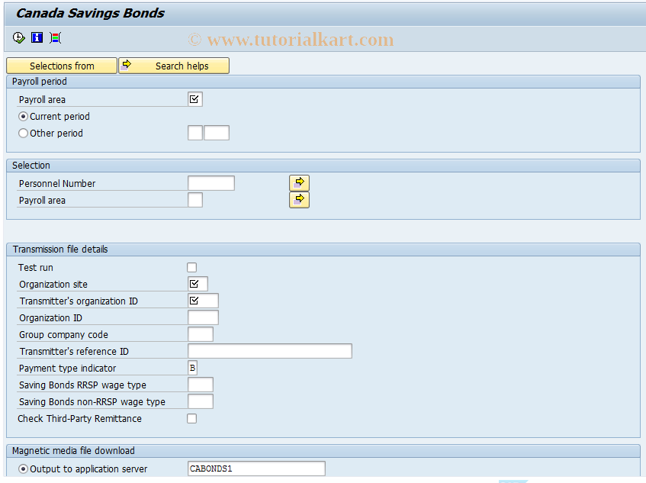Image resolution: width=646 pixels, height=483 pixels.
Task: Enable the Test run checkbox
Action: point(192,268)
